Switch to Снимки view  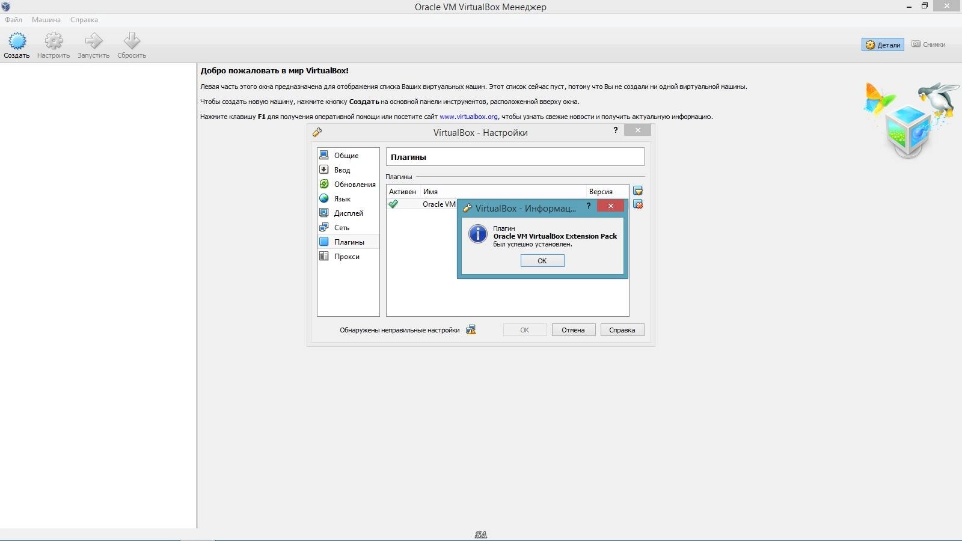click(x=928, y=44)
